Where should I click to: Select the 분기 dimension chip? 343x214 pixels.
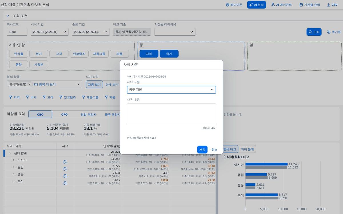(39, 54)
